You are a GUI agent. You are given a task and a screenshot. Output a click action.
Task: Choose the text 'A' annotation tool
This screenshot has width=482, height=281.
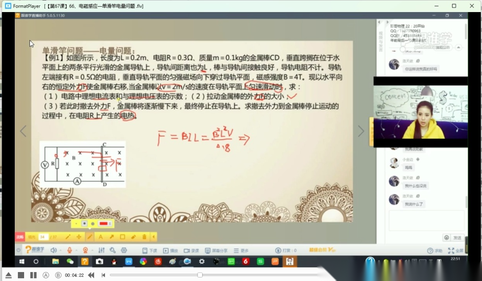pos(100,237)
